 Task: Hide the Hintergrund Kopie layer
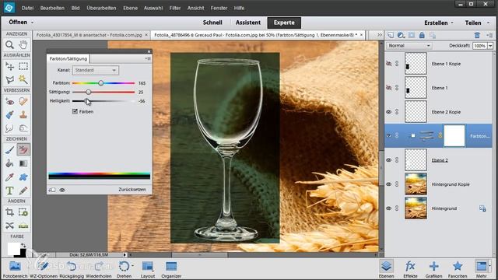(389, 184)
